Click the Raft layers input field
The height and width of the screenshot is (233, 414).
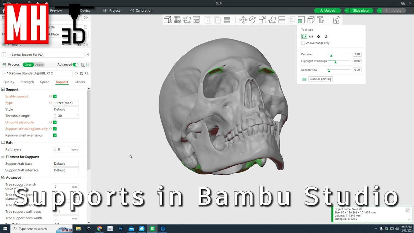(x=66, y=150)
